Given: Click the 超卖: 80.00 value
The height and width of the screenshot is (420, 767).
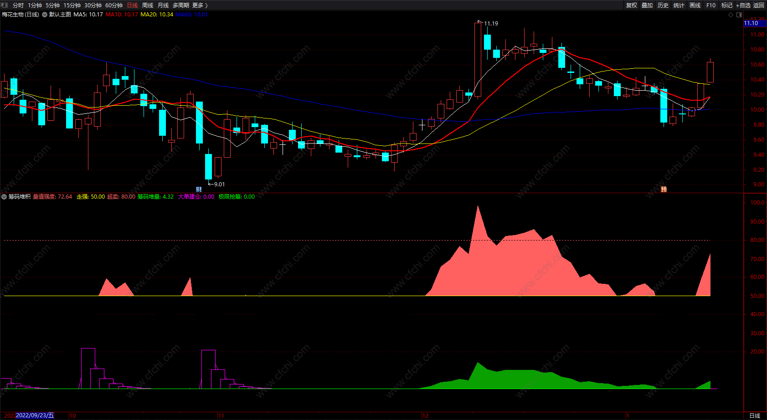Looking at the screenshot, I should 121,197.
